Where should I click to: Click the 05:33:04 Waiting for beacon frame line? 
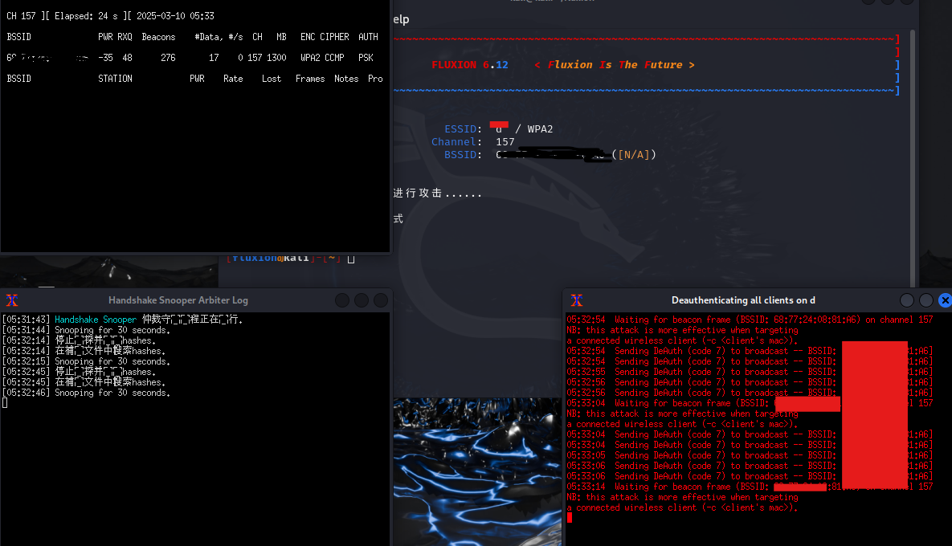pyautogui.click(x=750, y=403)
